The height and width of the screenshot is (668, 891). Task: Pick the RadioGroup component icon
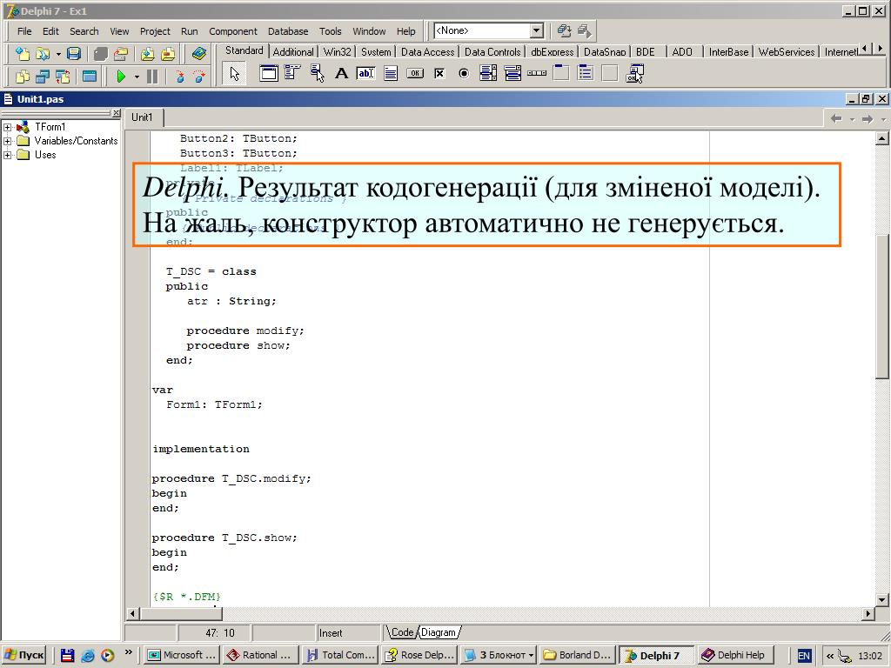pyautogui.click(x=586, y=73)
